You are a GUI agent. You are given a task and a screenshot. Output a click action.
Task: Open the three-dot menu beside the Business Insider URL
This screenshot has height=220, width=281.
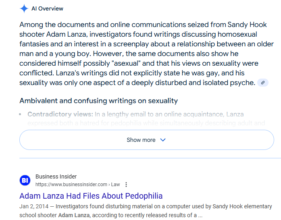(126, 185)
